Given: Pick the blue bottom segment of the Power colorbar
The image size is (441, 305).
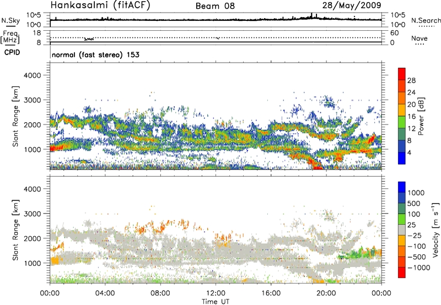Looking at the screenshot, I should (402, 158).
